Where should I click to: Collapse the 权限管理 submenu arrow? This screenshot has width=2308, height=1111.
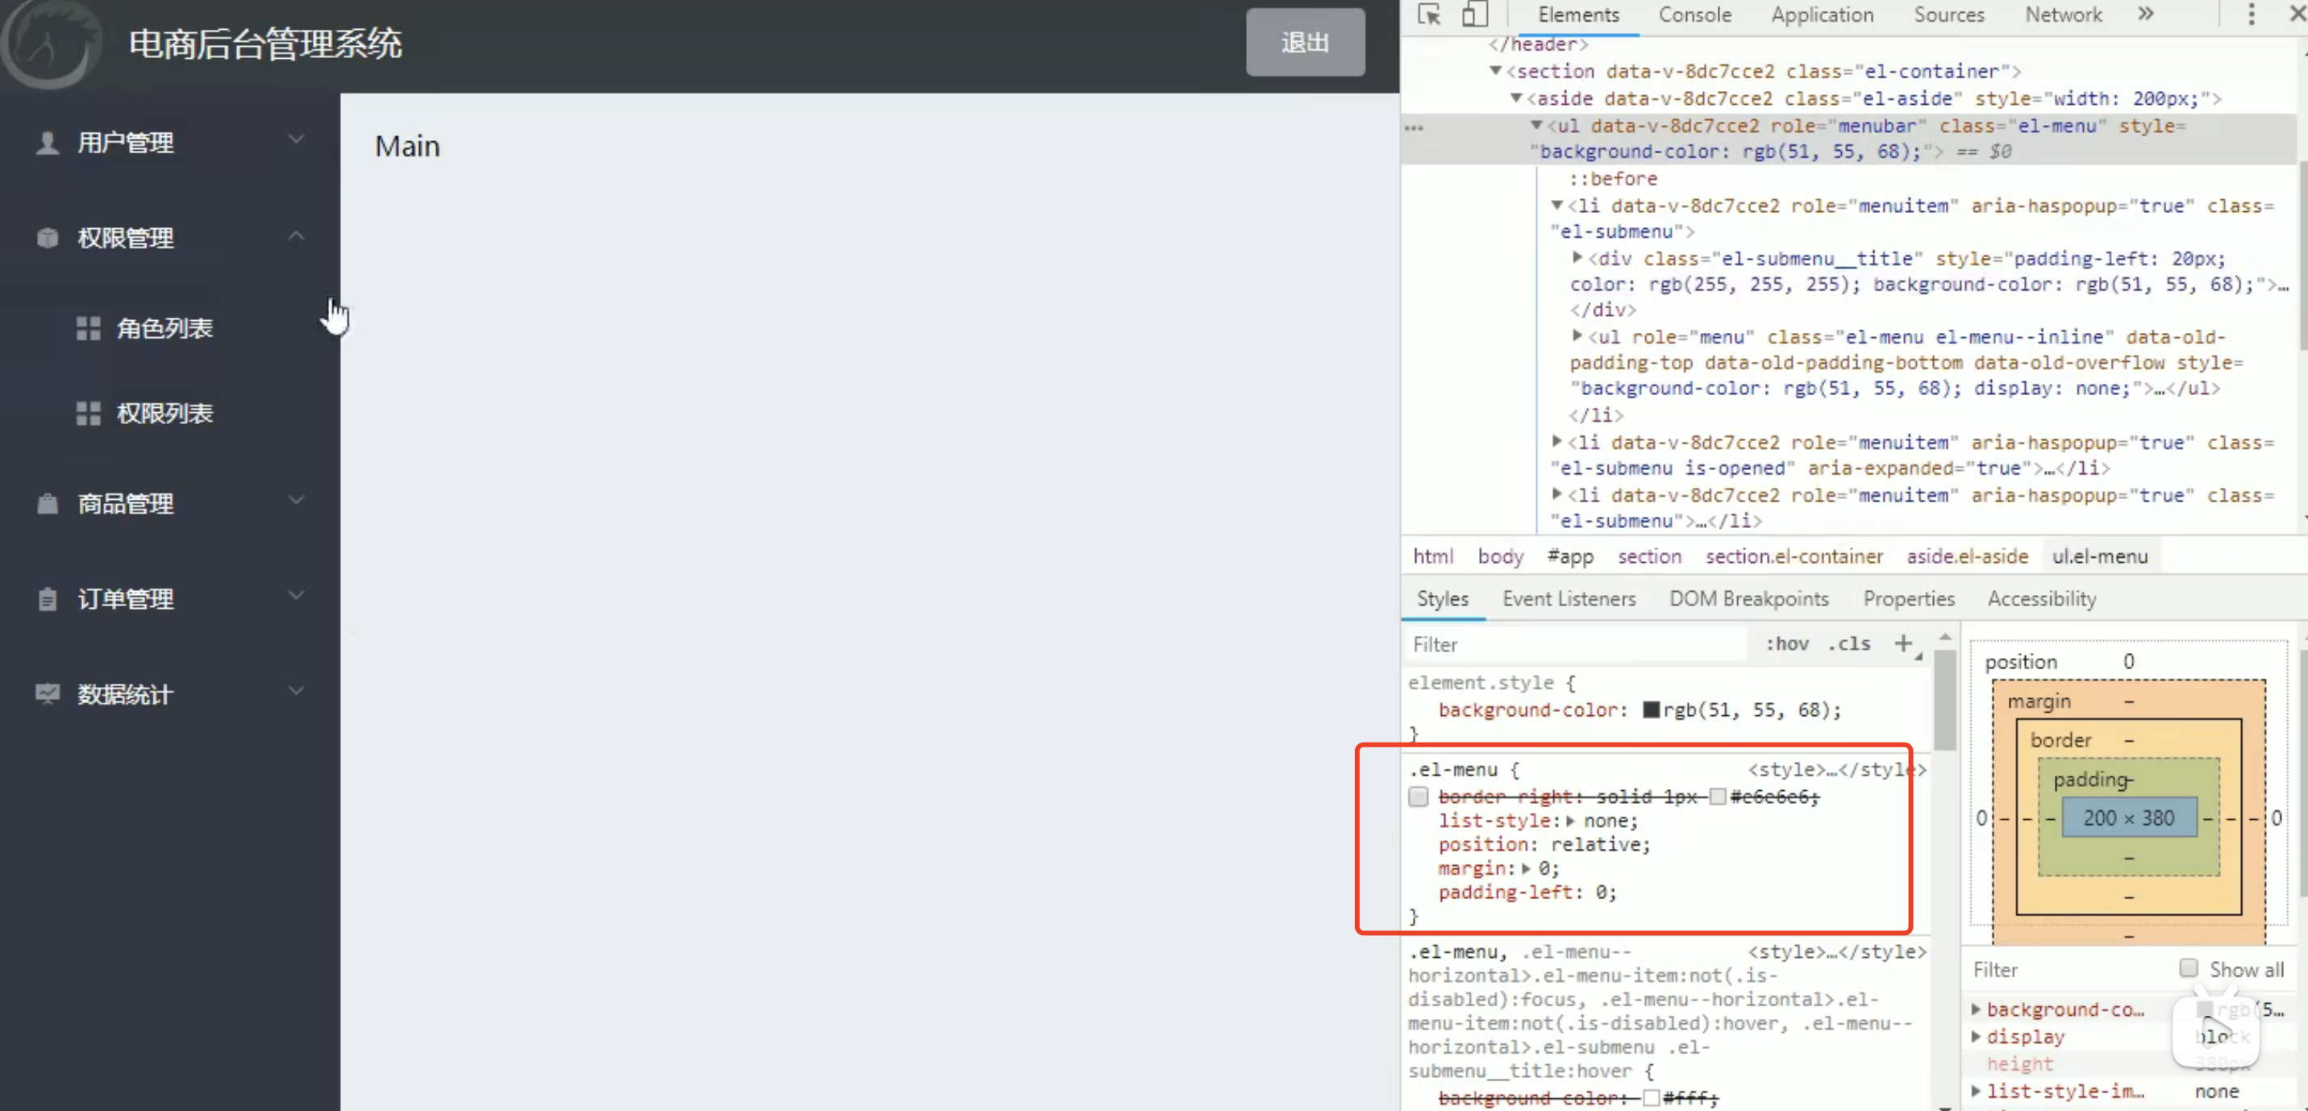296,235
